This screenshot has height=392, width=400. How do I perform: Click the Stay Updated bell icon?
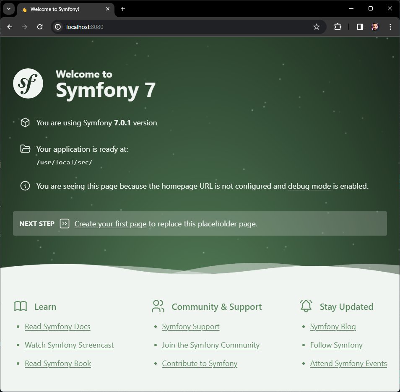click(x=306, y=306)
